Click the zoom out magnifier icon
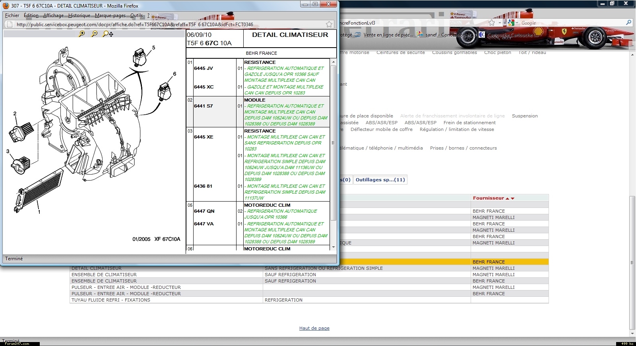The width and height of the screenshot is (636, 346). (x=95, y=34)
